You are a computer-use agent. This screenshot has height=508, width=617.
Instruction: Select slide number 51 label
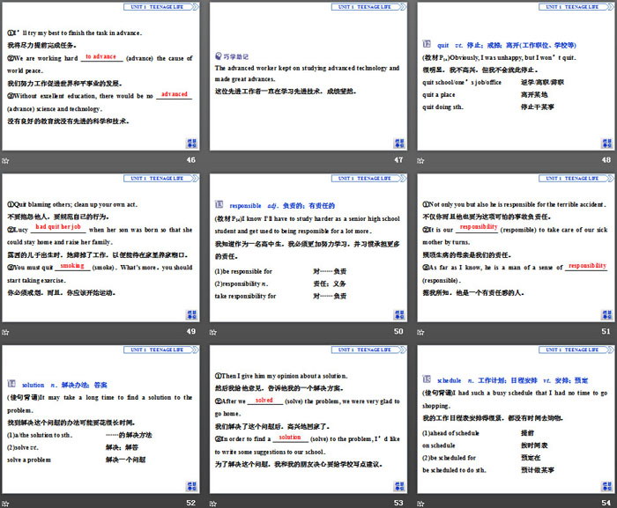coord(606,331)
